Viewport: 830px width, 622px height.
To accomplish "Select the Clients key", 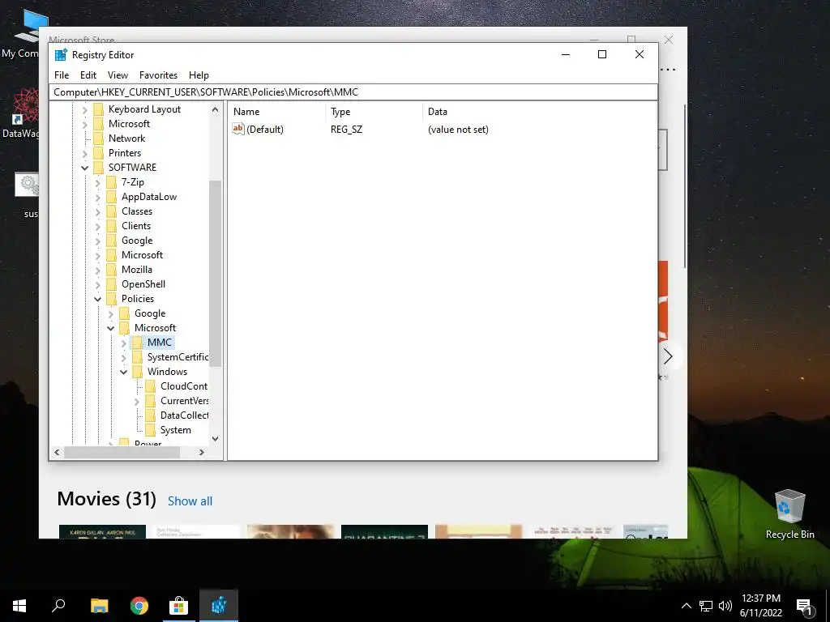I will pos(136,226).
